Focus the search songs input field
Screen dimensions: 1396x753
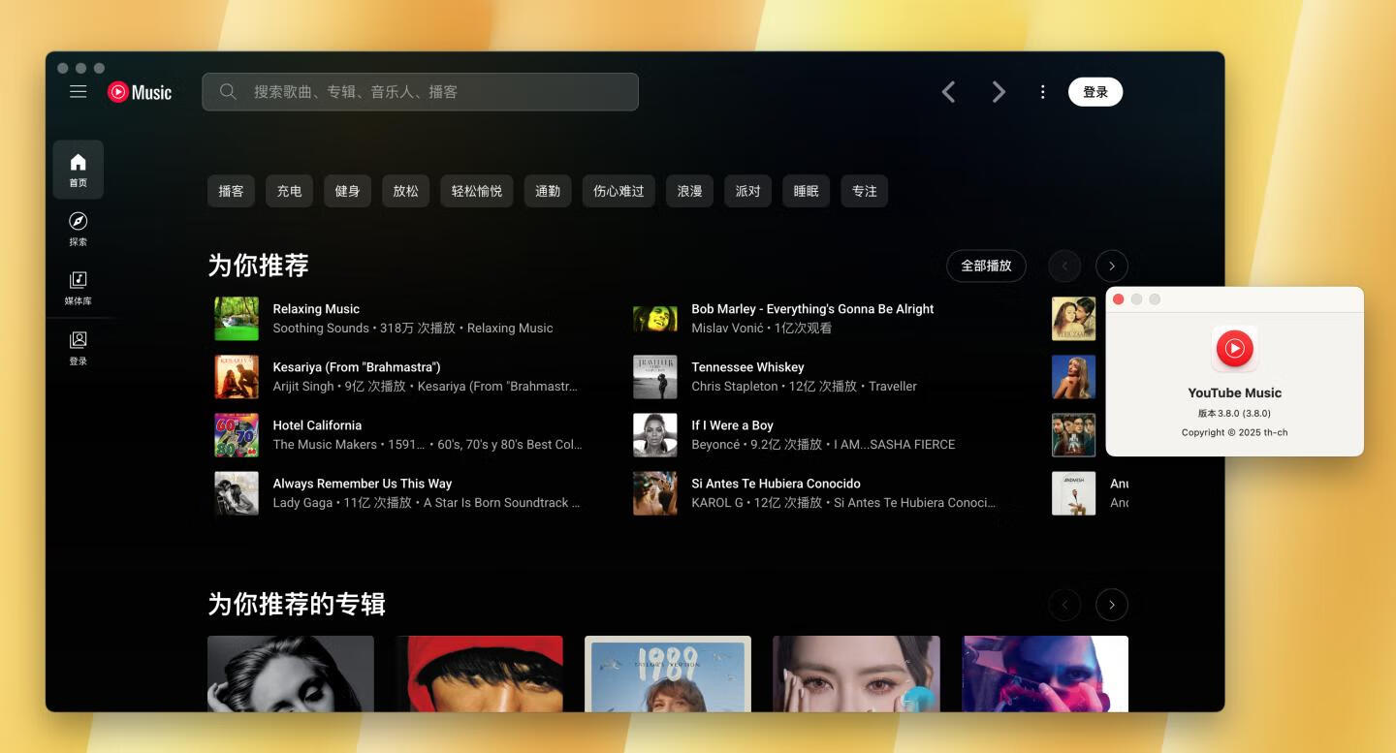coord(420,91)
